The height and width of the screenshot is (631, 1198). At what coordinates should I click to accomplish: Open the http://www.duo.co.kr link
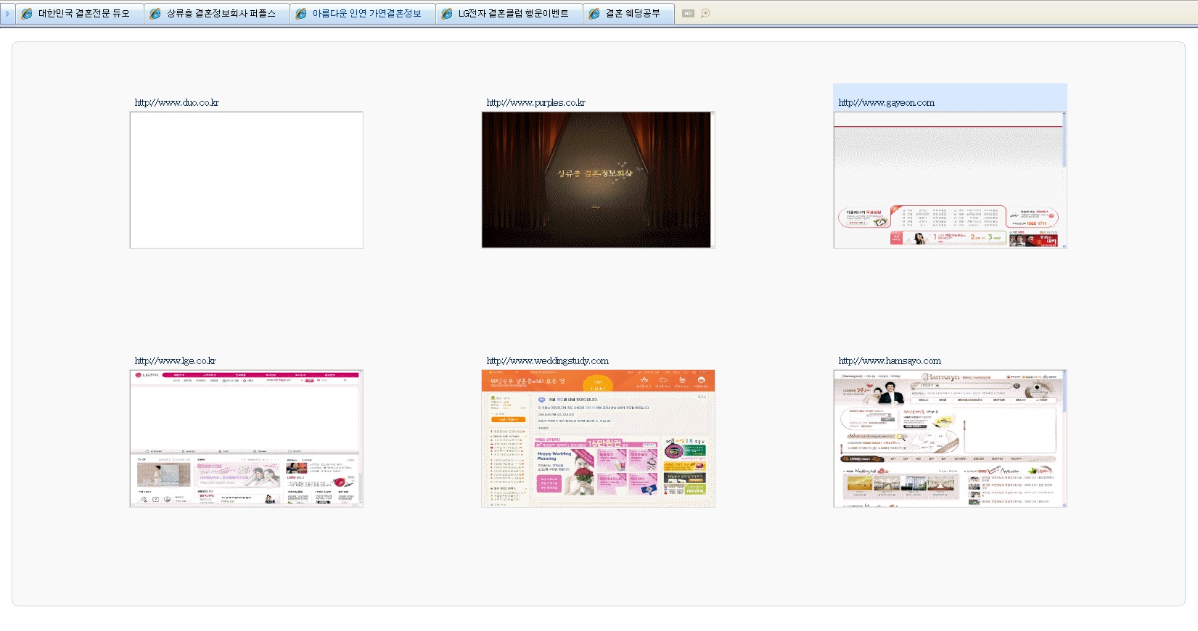tap(176, 103)
